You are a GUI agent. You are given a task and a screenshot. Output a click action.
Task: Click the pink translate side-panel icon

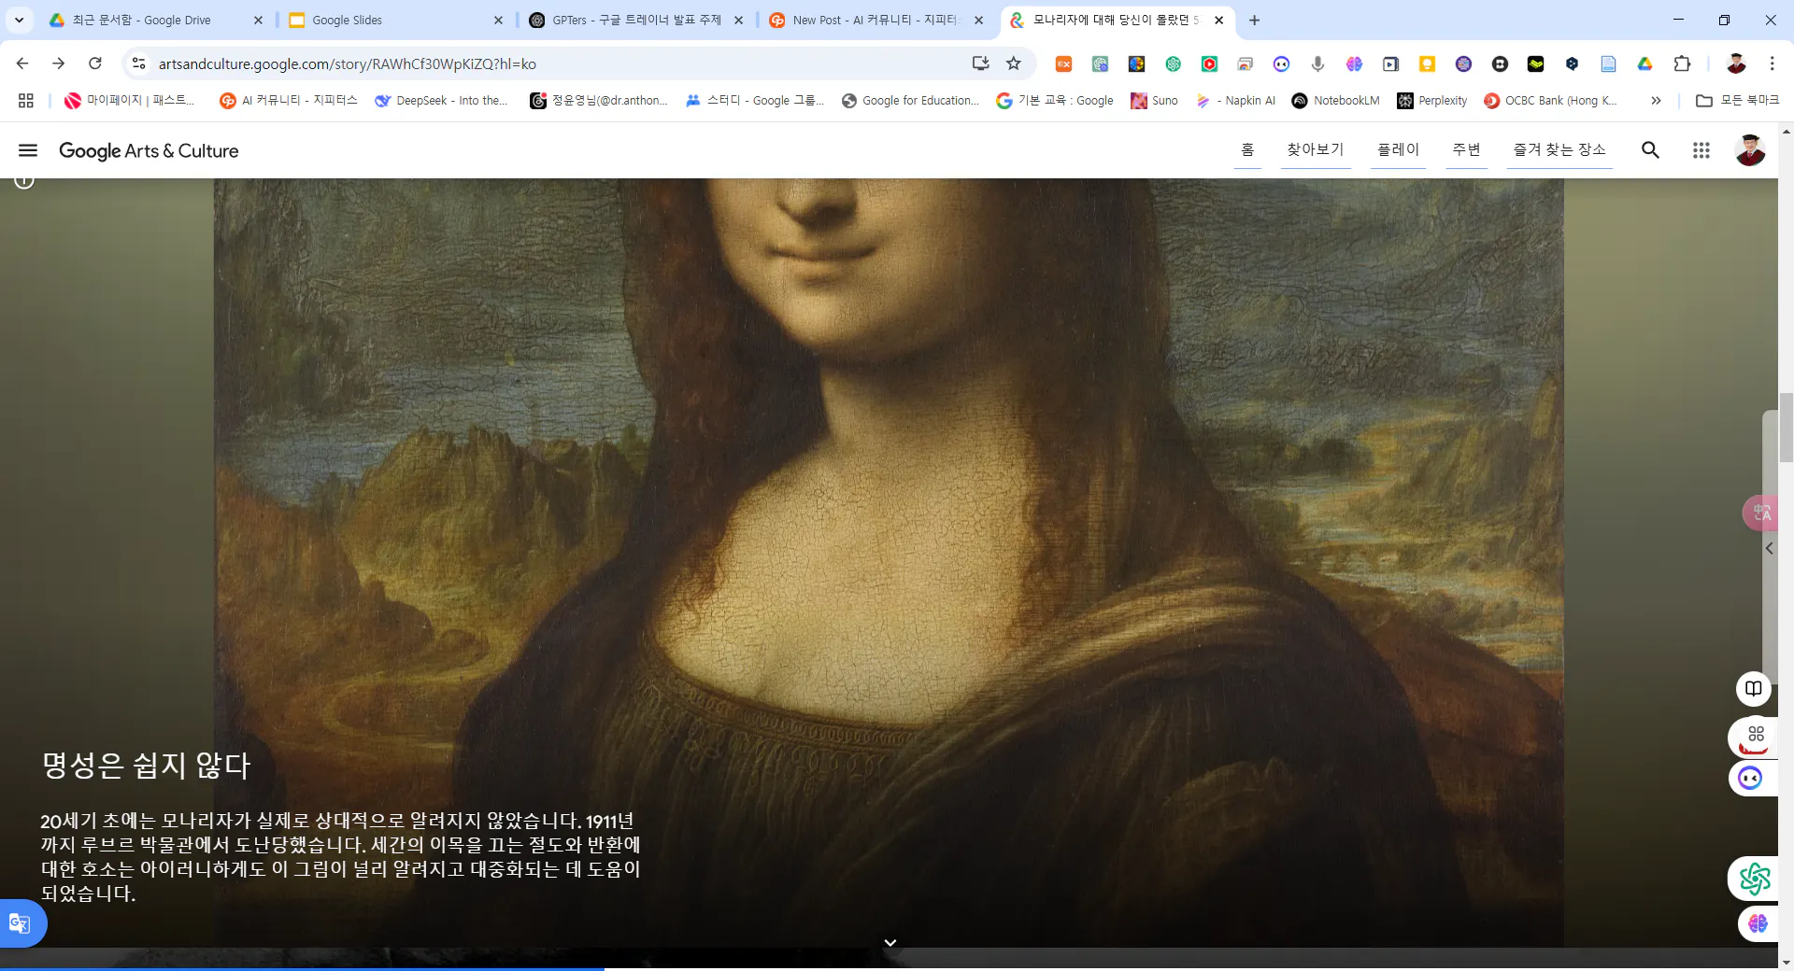click(1761, 513)
